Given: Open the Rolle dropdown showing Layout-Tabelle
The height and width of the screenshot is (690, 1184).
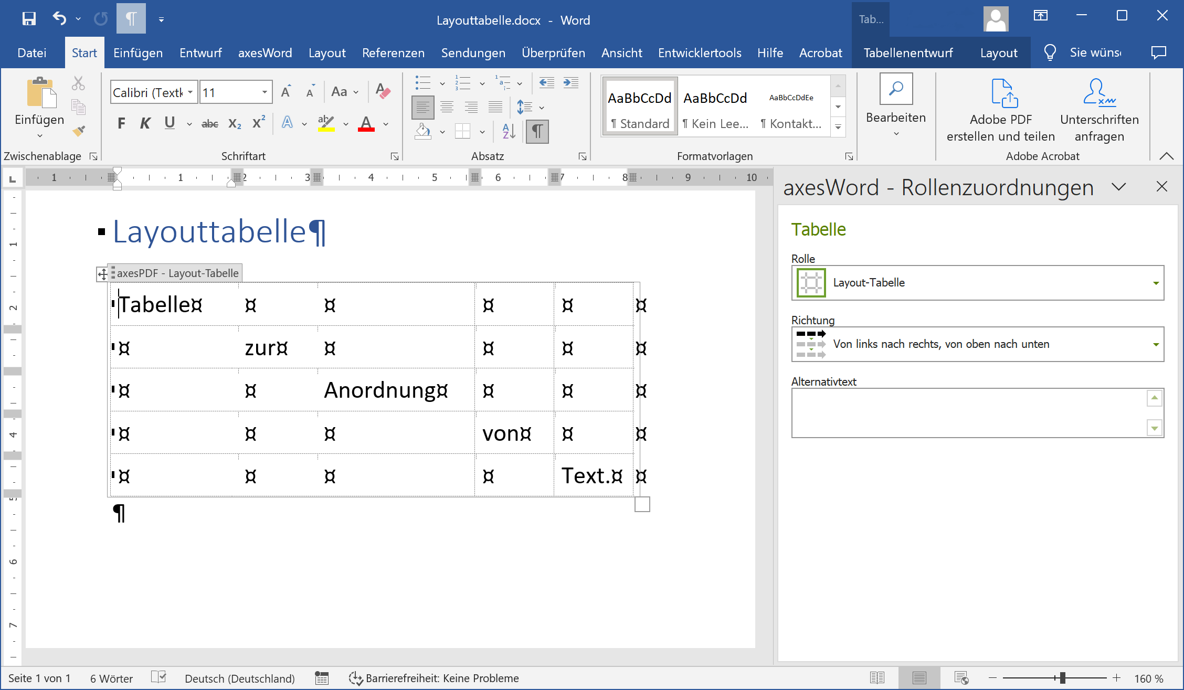Looking at the screenshot, I should click(1155, 283).
